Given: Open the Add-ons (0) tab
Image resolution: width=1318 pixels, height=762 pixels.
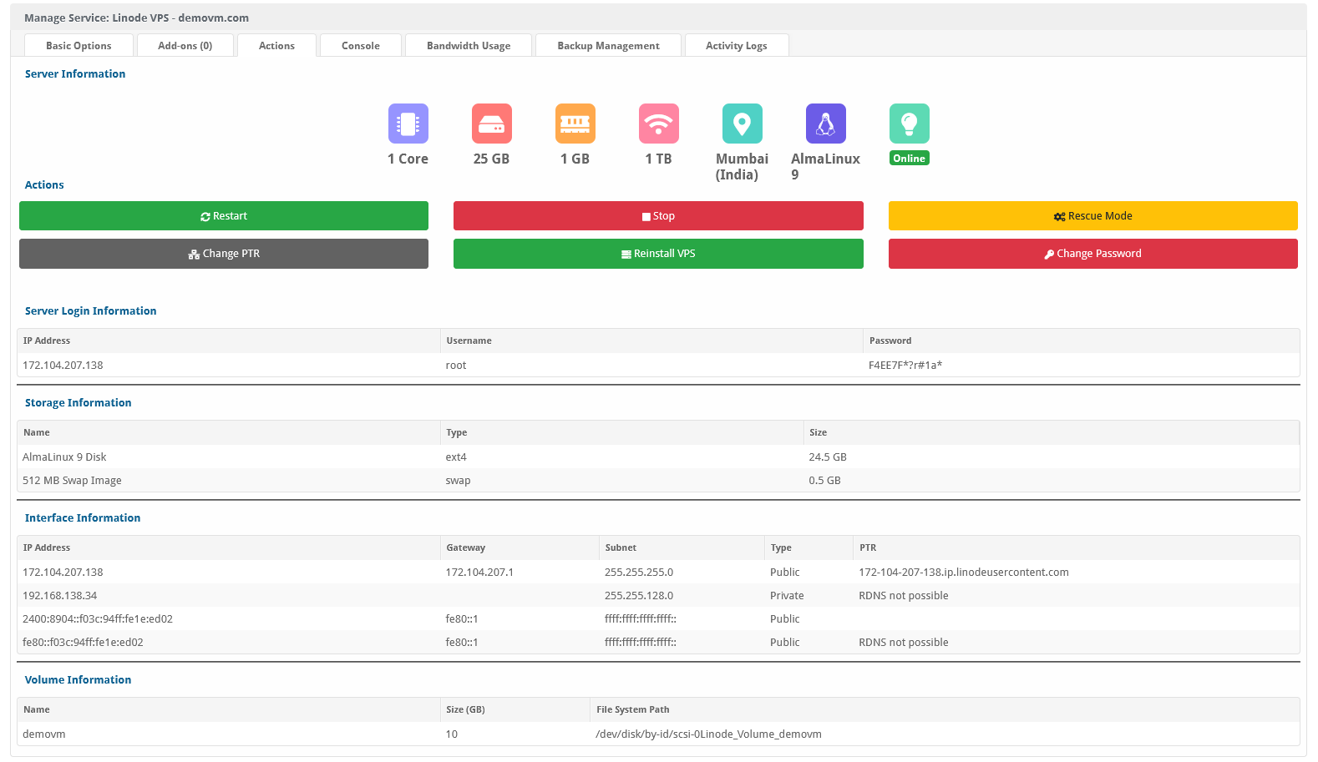Looking at the screenshot, I should tap(185, 46).
